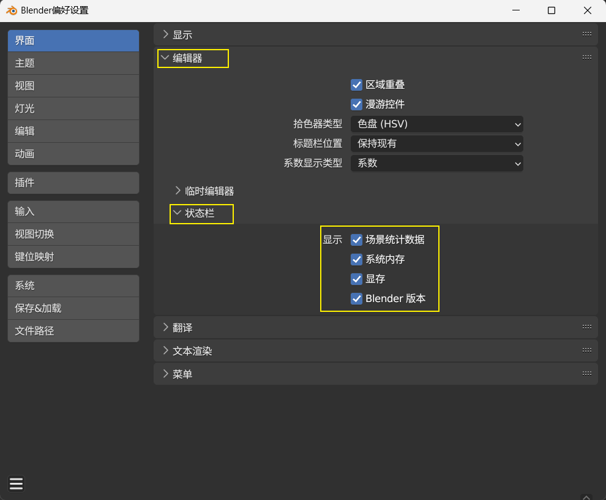Open the hamburger save-preferences menu

click(x=17, y=483)
